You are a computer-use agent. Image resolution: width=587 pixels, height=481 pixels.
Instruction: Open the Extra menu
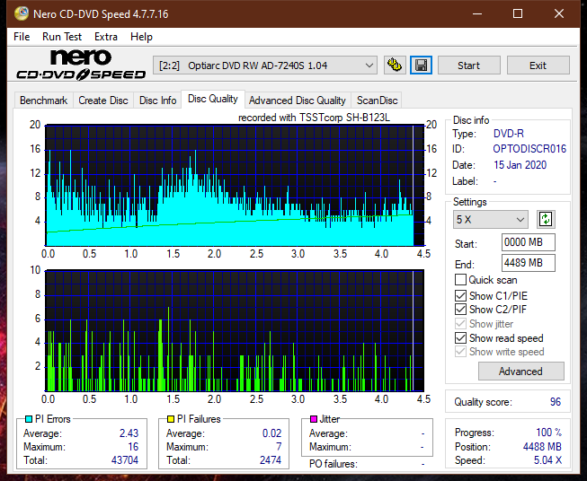(x=105, y=37)
